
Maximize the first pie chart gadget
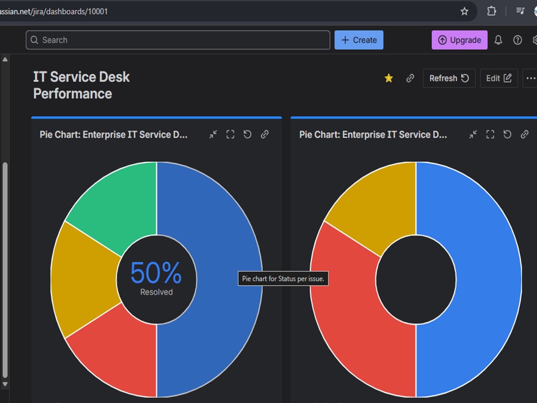point(230,134)
